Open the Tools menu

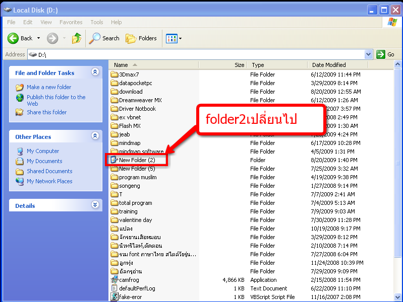(x=96, y=22)
